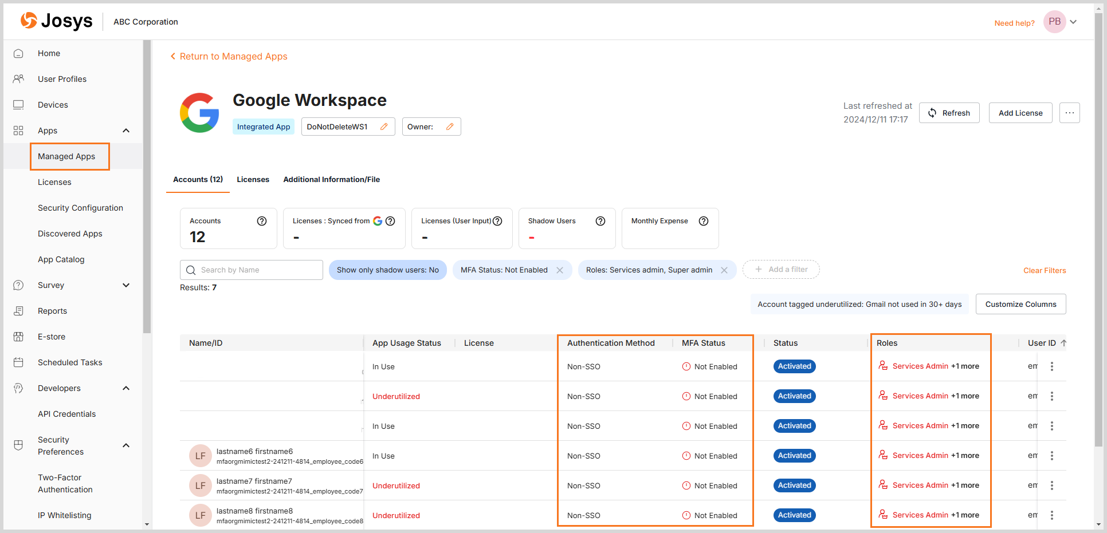Screen dimensions: 1107x533
Task: Click Return to Managed Apps link
Action: (229, 56)
